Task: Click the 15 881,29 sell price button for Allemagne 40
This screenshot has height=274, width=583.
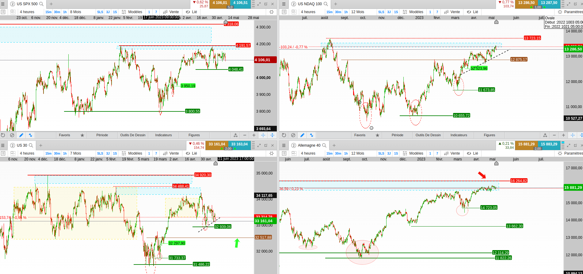Action: coord(526,145)
